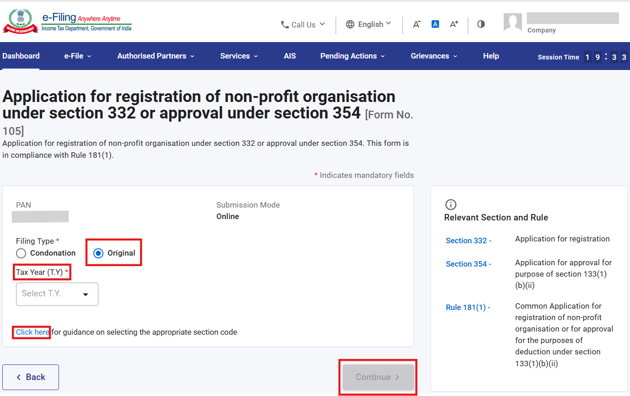Expand the Grievances menu

[x=434, y=56]
